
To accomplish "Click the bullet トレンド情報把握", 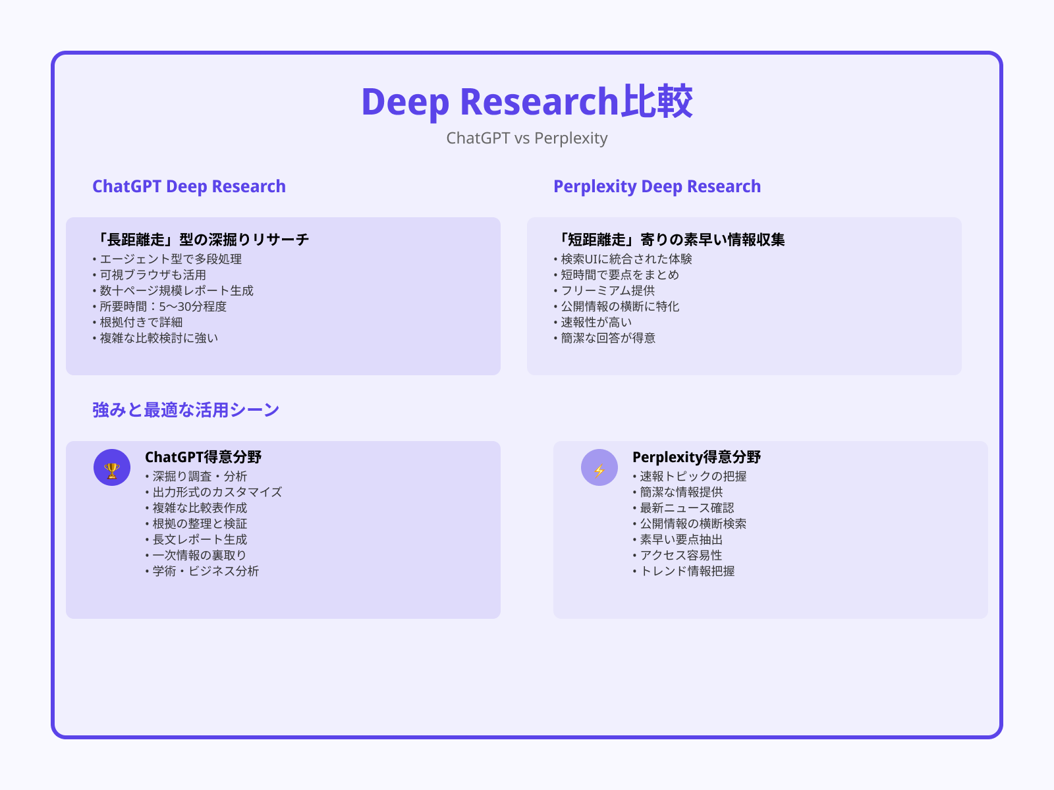I will (x=688, y=572).
